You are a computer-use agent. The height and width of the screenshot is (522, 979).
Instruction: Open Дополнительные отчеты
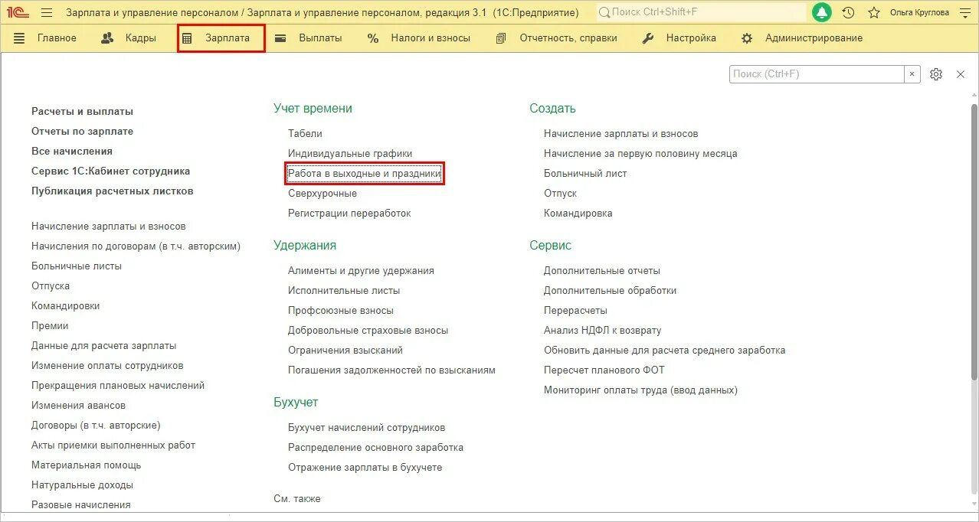(x=602, y=271)
